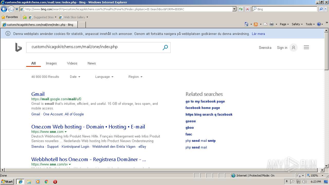The width and height of the screenshot is (329, 185).
Task: Open One.com Web hosting result link
Action: coord(88,127)
